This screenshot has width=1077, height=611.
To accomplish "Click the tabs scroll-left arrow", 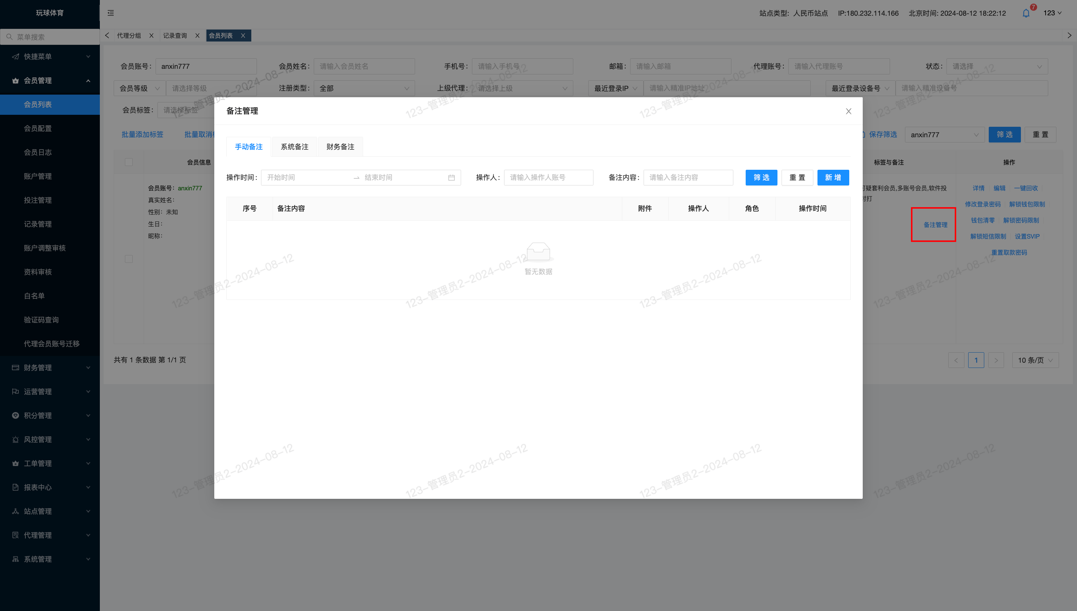I will coord(107,36).
